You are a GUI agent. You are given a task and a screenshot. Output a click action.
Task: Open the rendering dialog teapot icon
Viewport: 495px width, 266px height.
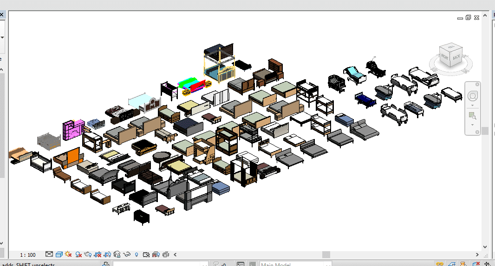point(88,254)
